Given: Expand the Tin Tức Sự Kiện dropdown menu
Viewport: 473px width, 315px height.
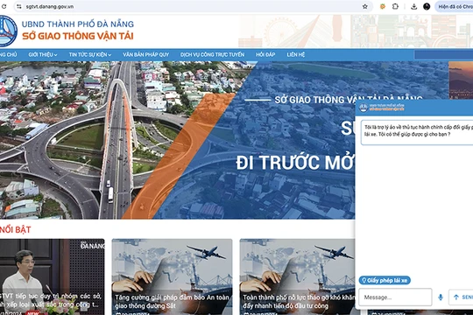Looking at the screenshot, I should [90, 54].
